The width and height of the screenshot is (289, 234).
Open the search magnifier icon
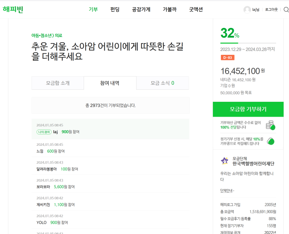tap(286, 10)
